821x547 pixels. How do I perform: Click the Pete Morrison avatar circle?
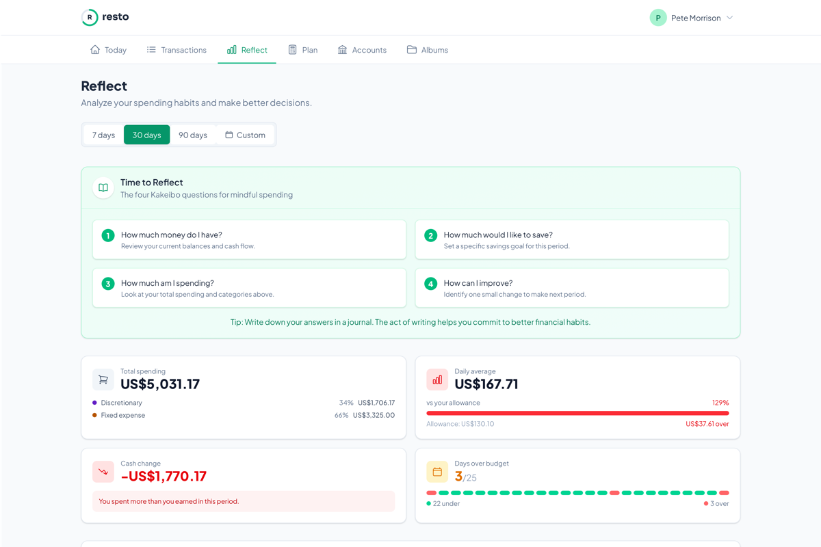(x=658, y=18)
